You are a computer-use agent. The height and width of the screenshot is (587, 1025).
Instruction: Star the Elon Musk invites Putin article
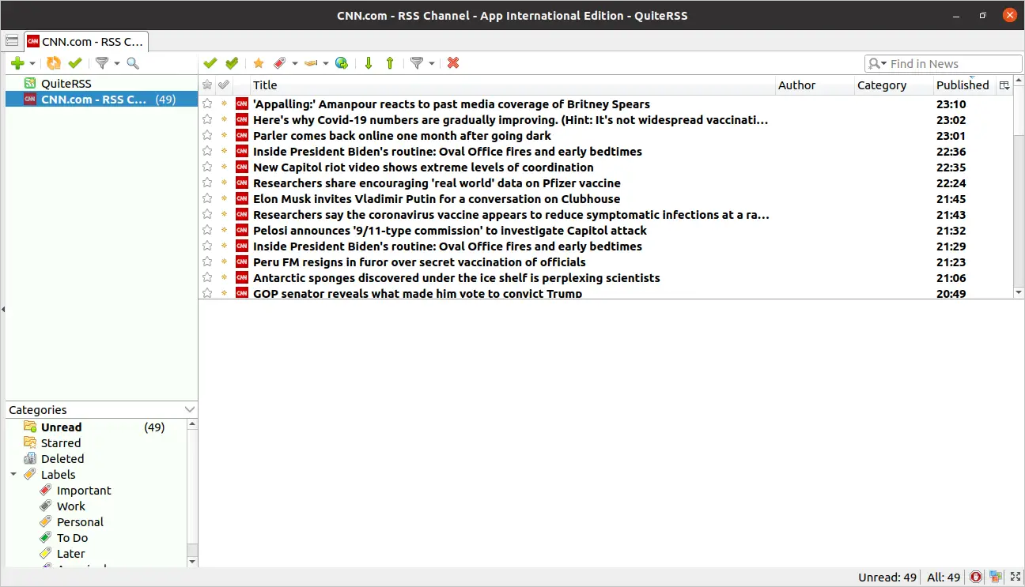[x=207, y=198]
